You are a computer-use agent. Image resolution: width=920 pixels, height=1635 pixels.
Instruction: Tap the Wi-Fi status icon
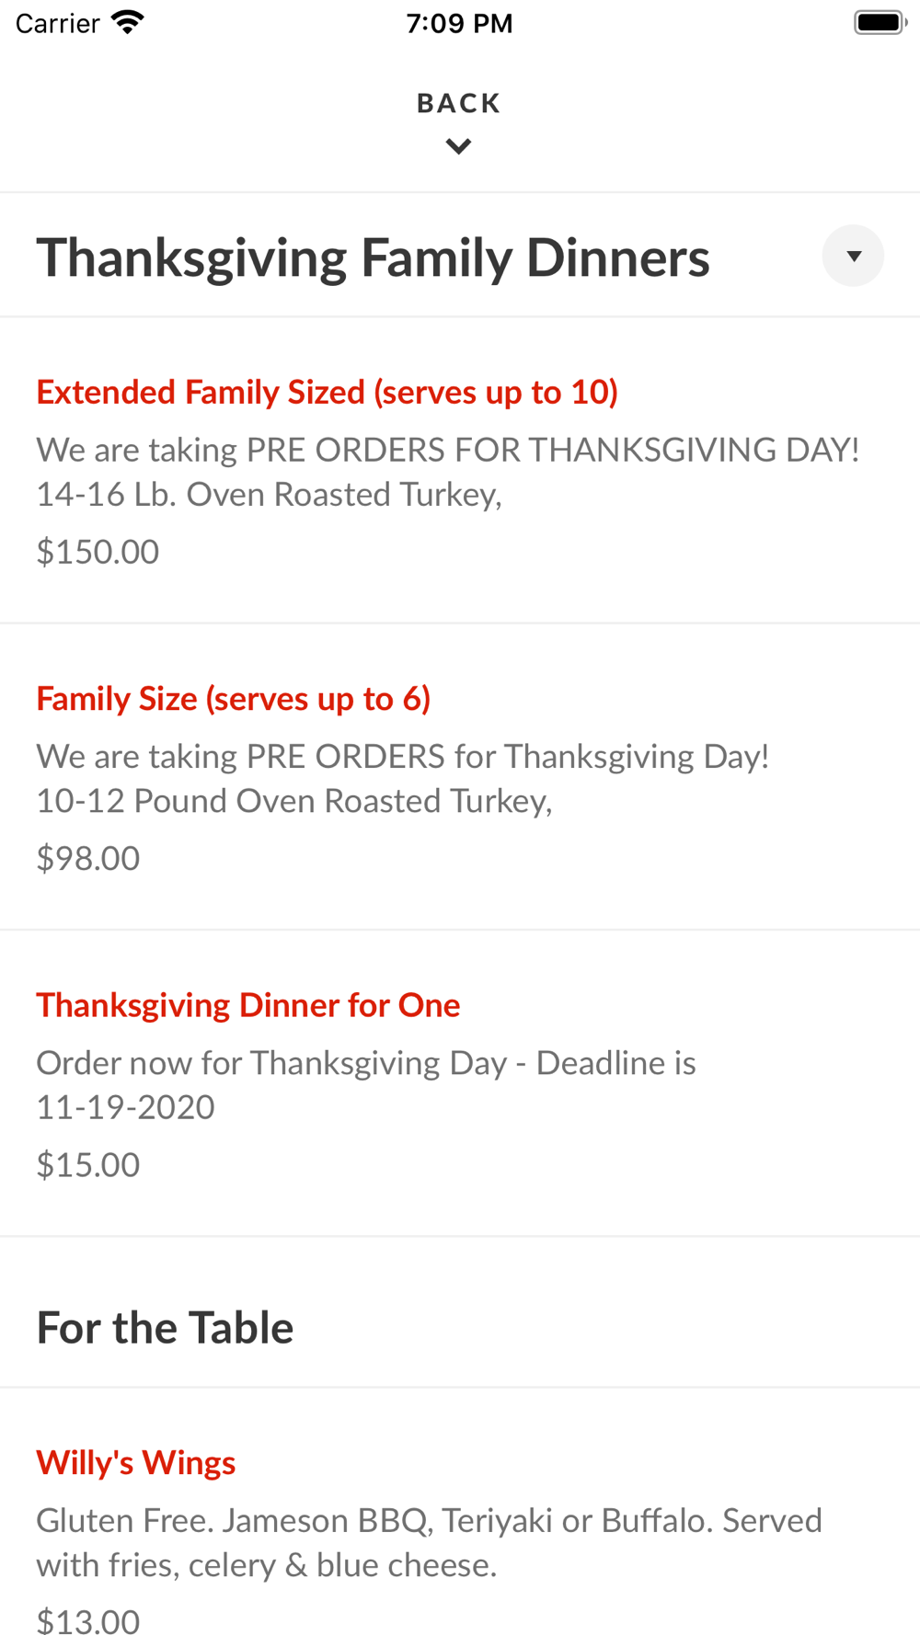point(128,22)
